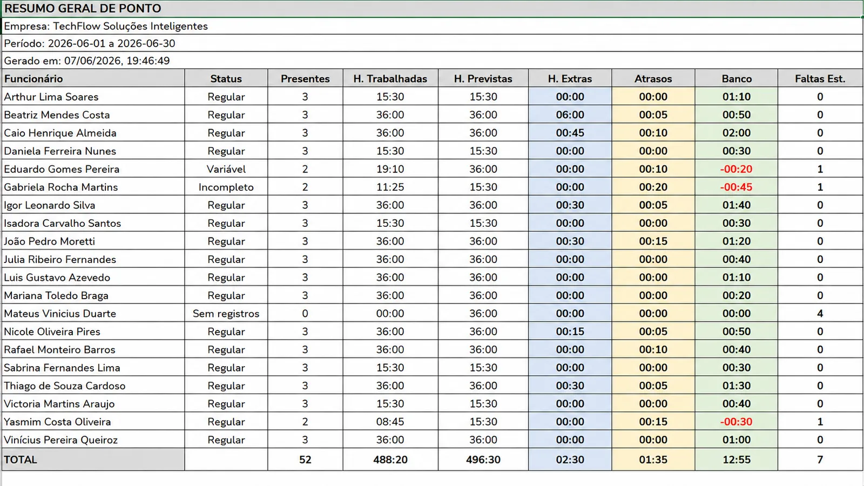Viewport: 864px width, 486px height.
Task: Select the name "Nicole Oliveira Pires"
Action: 52,332
